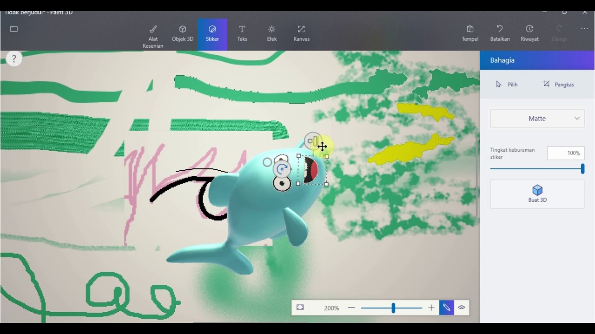Screen dimensions: 595x334
Task: Click the sticker stamp icon
Action: (x=313, y=141)
